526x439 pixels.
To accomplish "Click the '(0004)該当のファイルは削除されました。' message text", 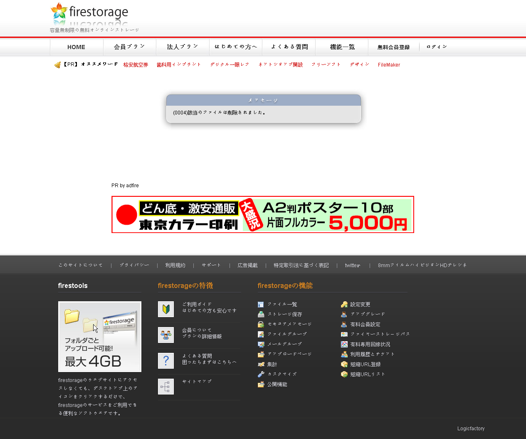I will point(219,113).
